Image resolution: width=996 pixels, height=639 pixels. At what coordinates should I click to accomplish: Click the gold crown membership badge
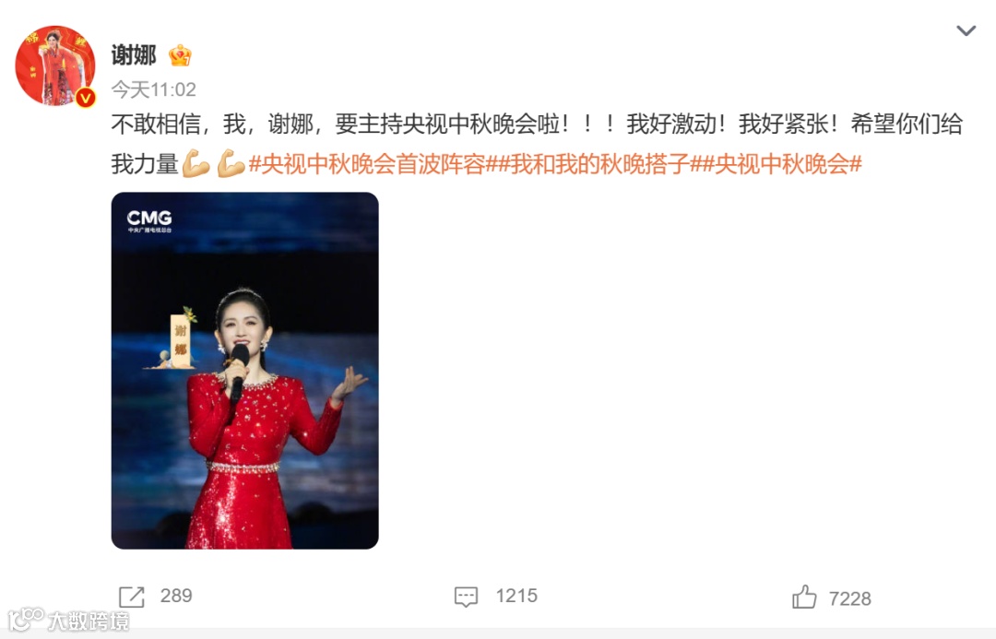click(x=180, y=56)
